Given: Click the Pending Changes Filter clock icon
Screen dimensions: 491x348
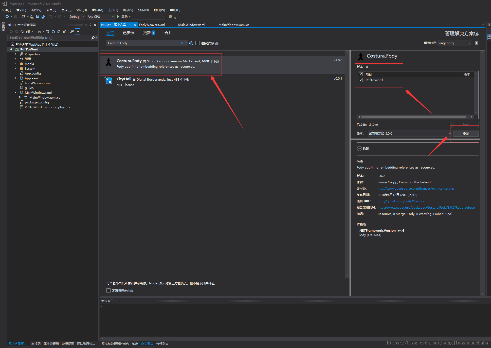Looking at the screenshot, I should pos(39,31).
